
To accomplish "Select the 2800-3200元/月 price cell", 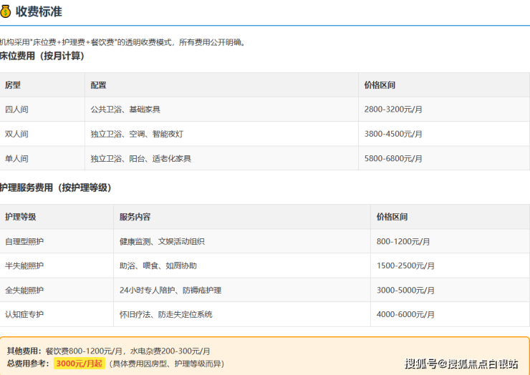I will coord(393,109).
